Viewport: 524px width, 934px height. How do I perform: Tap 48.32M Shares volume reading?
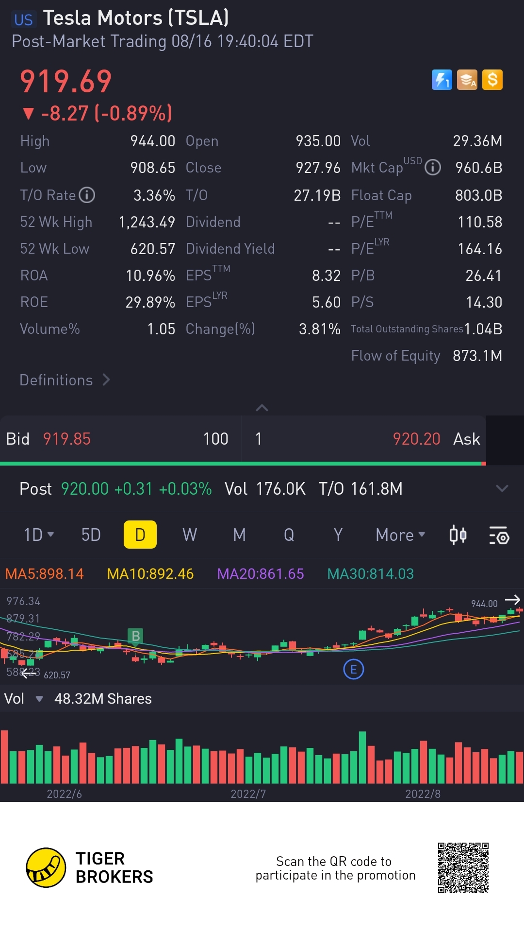click(x=103, y=699)
